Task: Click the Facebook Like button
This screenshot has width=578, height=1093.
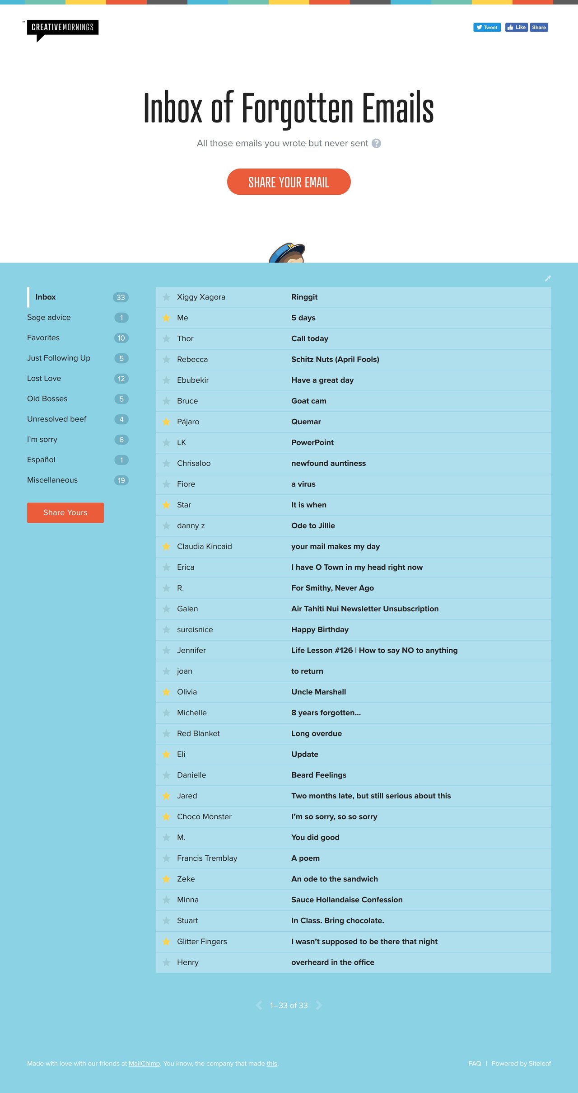Action: (x=516, y=28)
